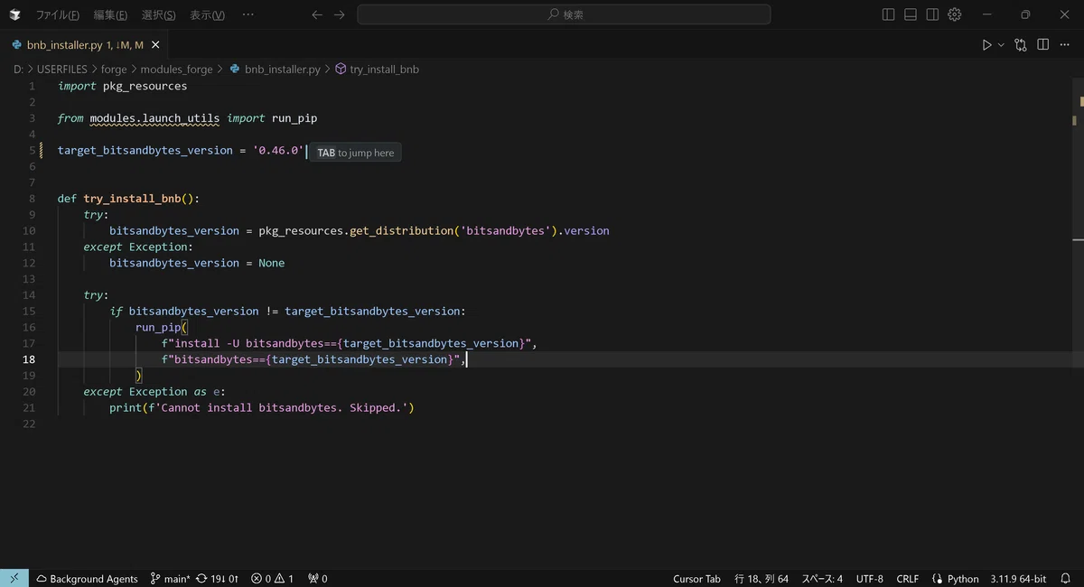Minimize the Cursor window
1084x587 pixels.
[986, 14]
